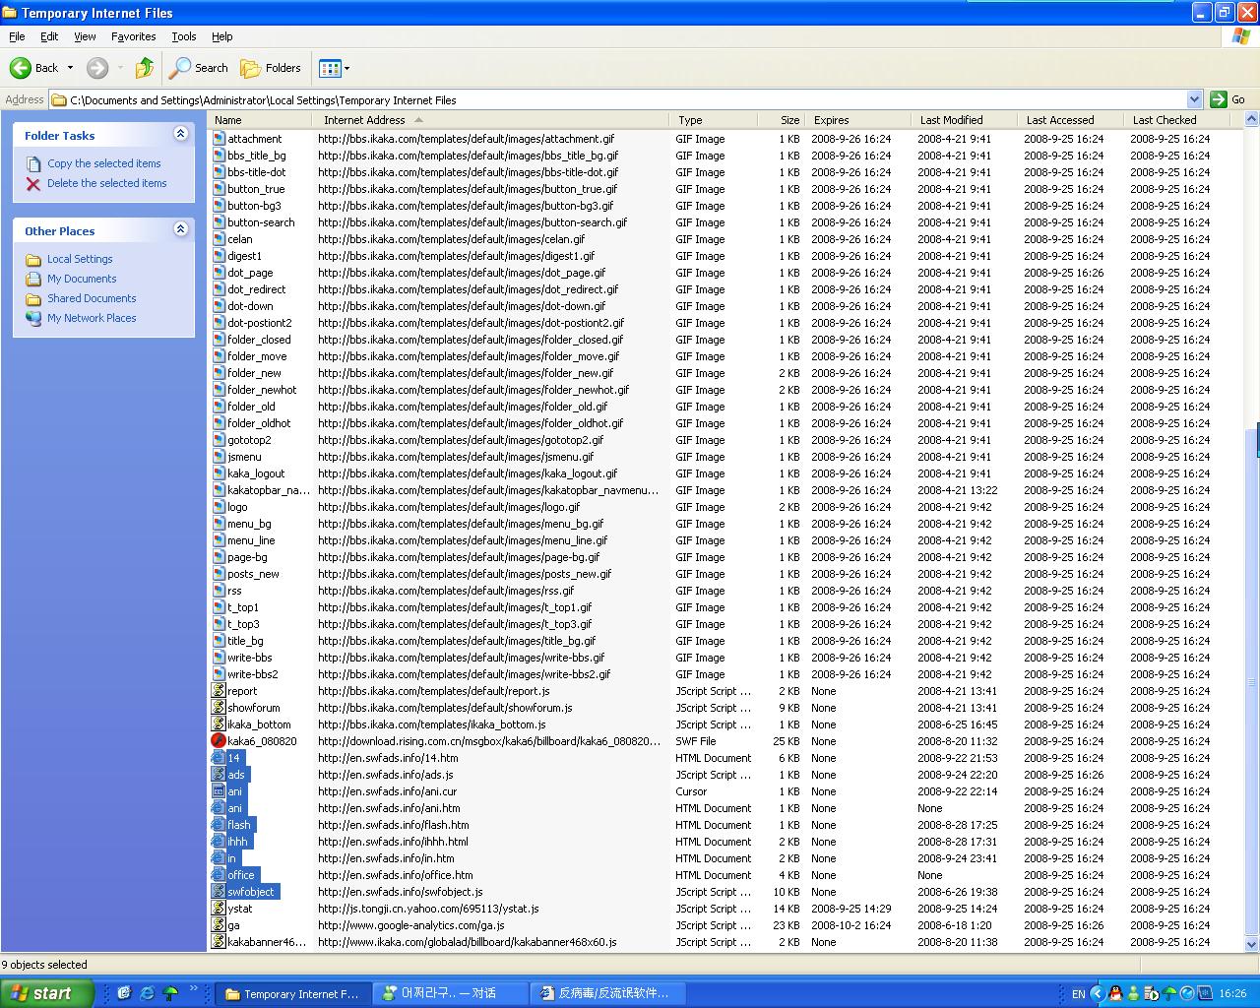Open the Help menu
Screen dimensions: 1260x1008
click(x=222, y=36)
